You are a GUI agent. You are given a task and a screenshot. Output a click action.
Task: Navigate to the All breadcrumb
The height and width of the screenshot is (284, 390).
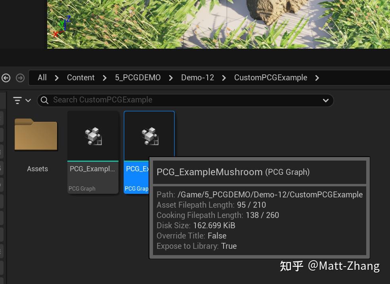click(42, 78)
